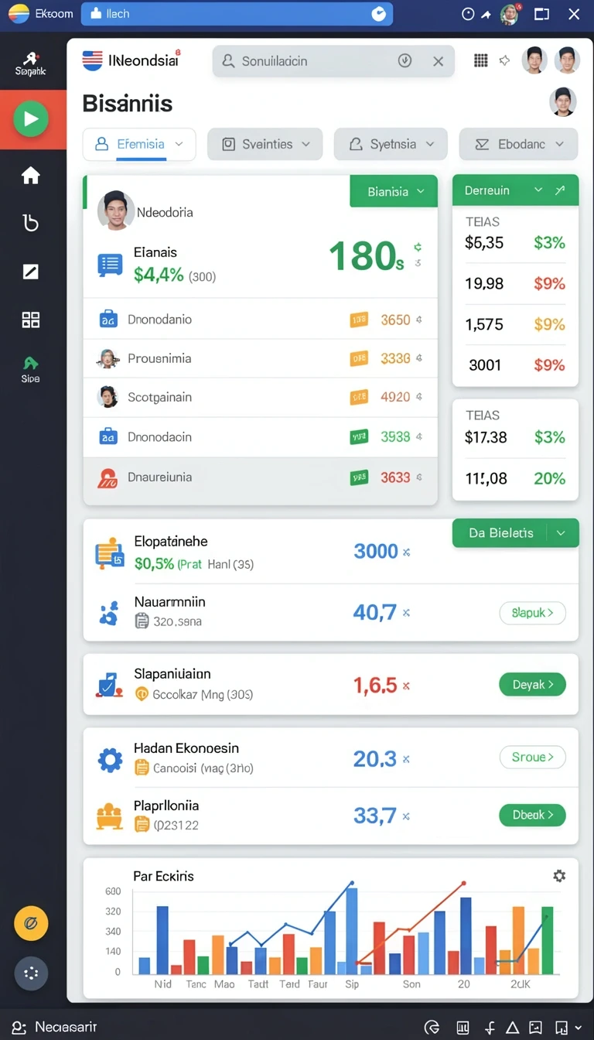
Task: Open the Derreuin dropdown chevron
Action: point(538,190)
